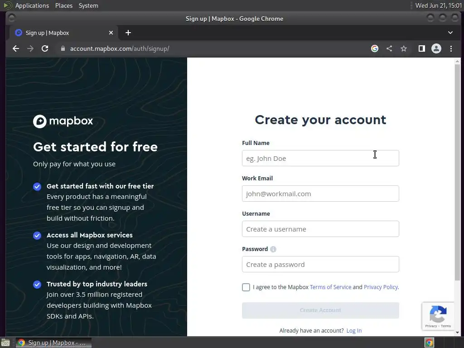Expand the tab search dropdown
This screenshot has width=464, height=348.
pyautogui.click(x=450, y=33)
